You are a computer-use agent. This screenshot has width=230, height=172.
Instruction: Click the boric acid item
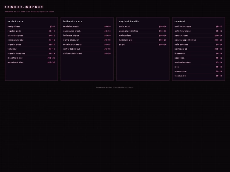tap(143, 27)
